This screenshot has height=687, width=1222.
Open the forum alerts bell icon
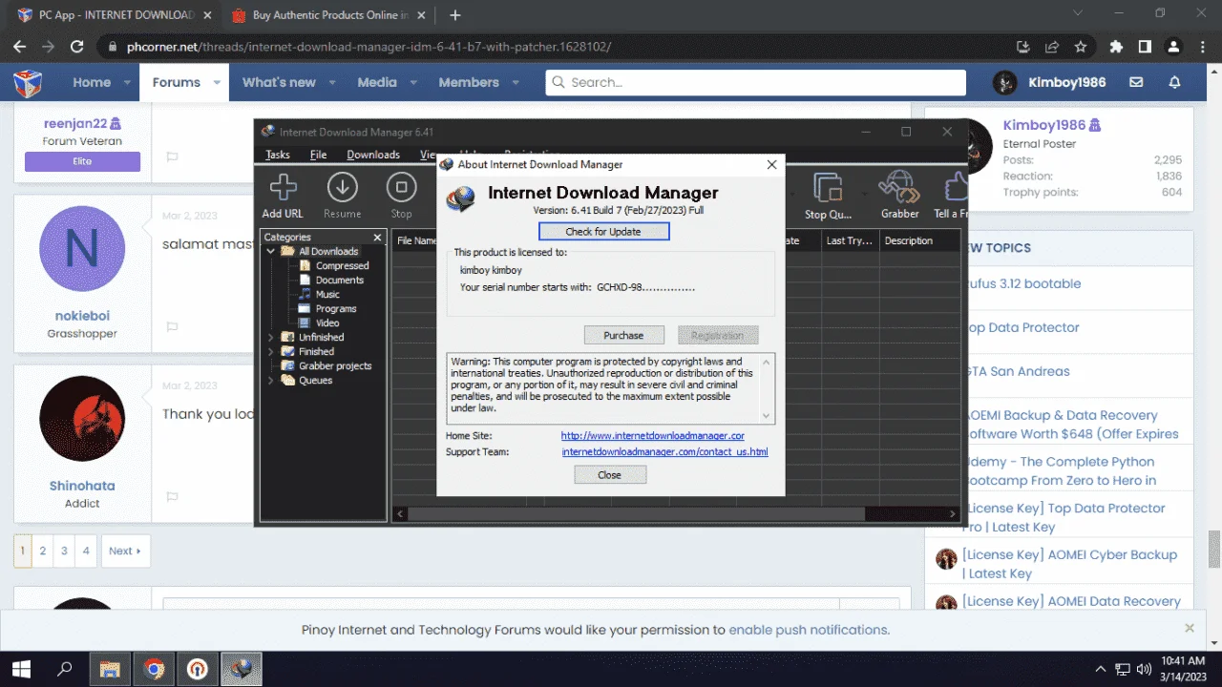click(x=1175, y=82)
